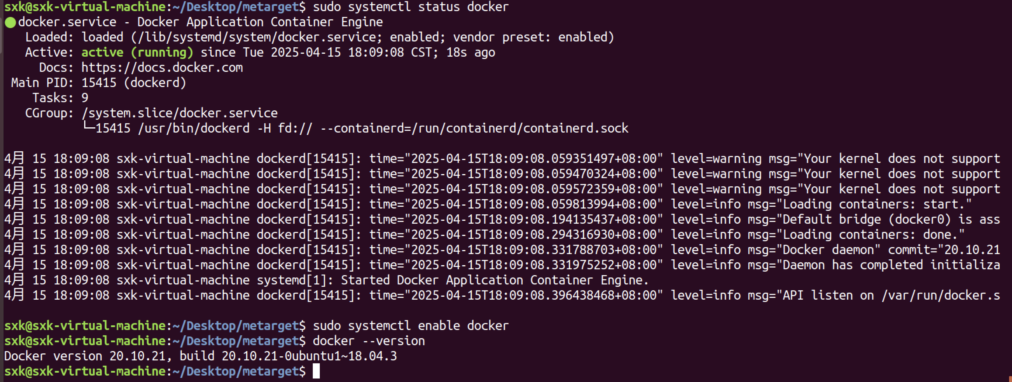The width and height of the screenshot is (1012, 382).
Task: Click the "docker --version" command text
Action: tap(369, 341)
